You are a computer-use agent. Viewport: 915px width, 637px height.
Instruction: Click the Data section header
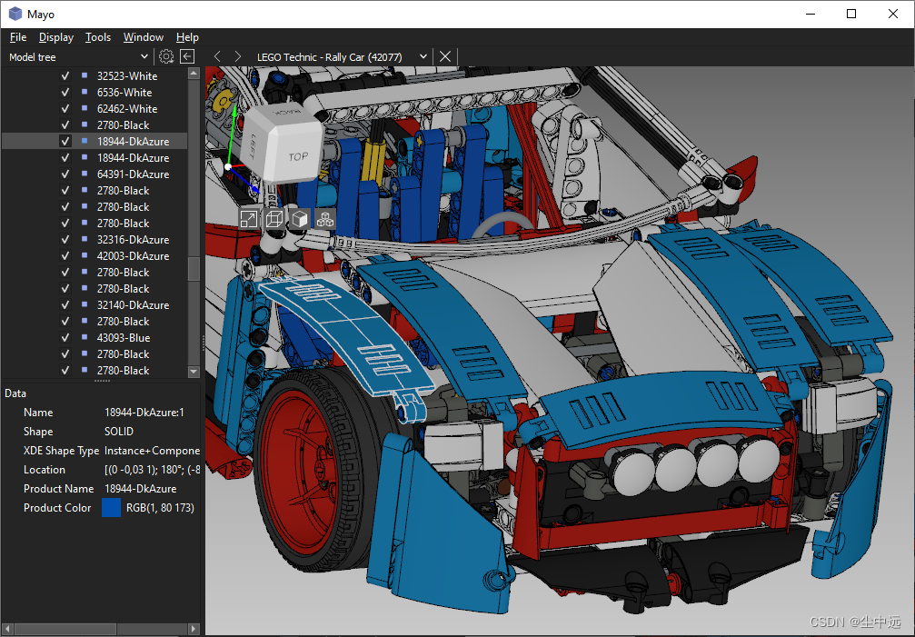pos(15,393)
